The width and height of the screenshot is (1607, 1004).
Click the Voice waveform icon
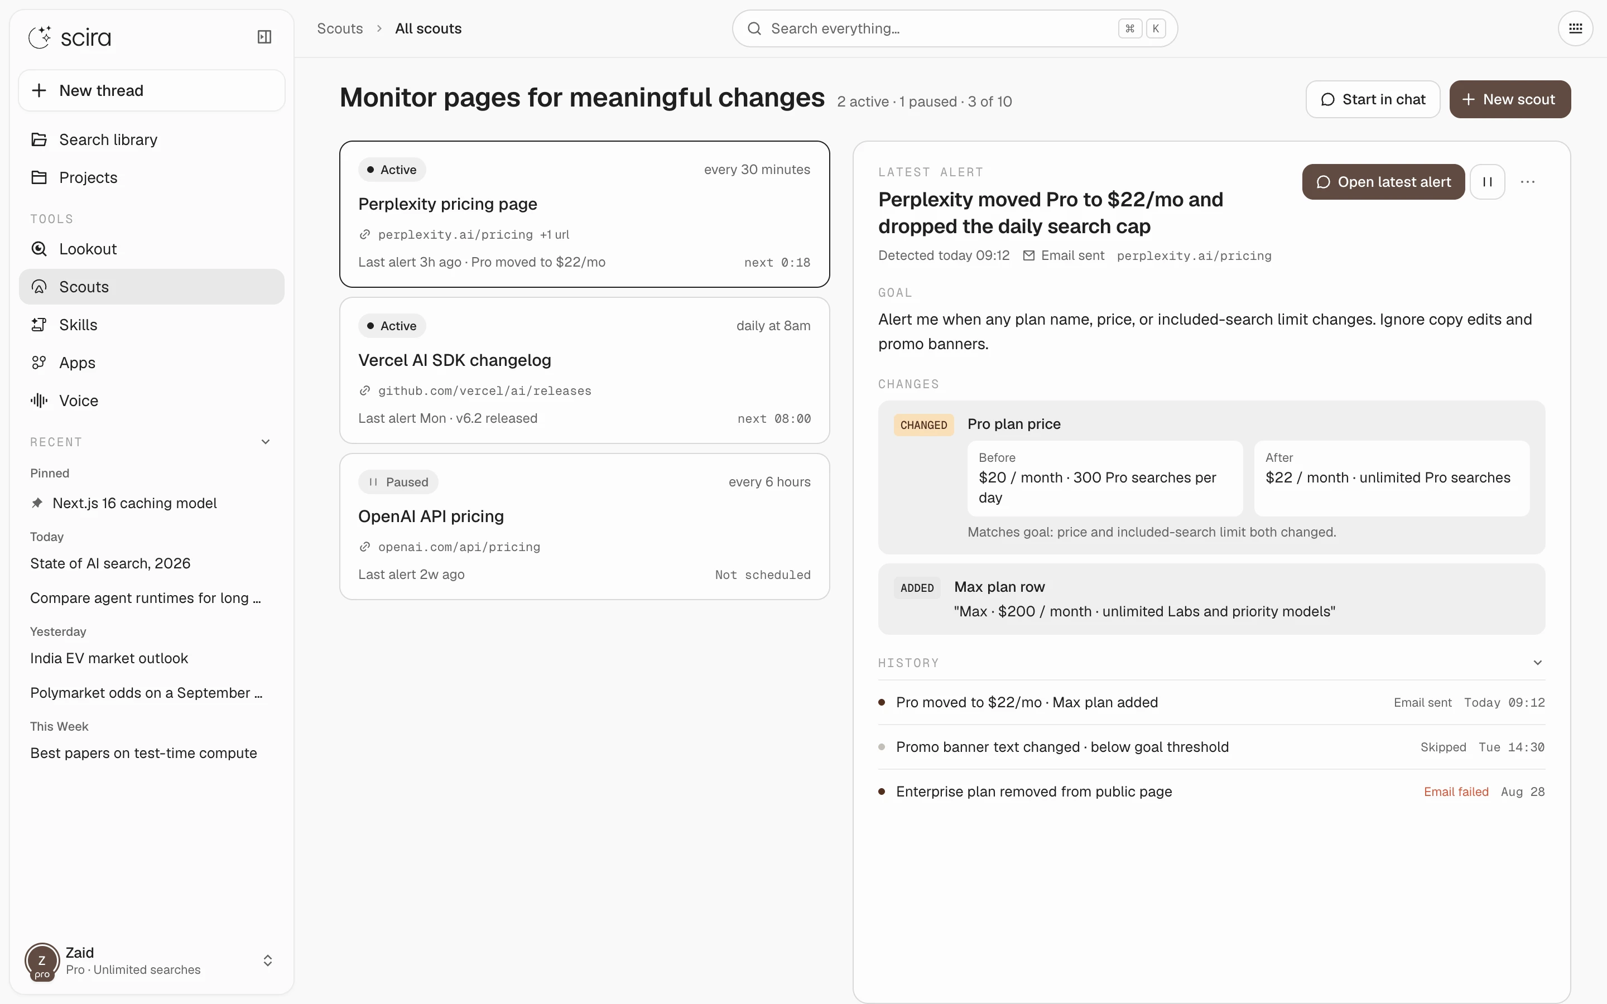pyautogui.click(x=39, y=400)
